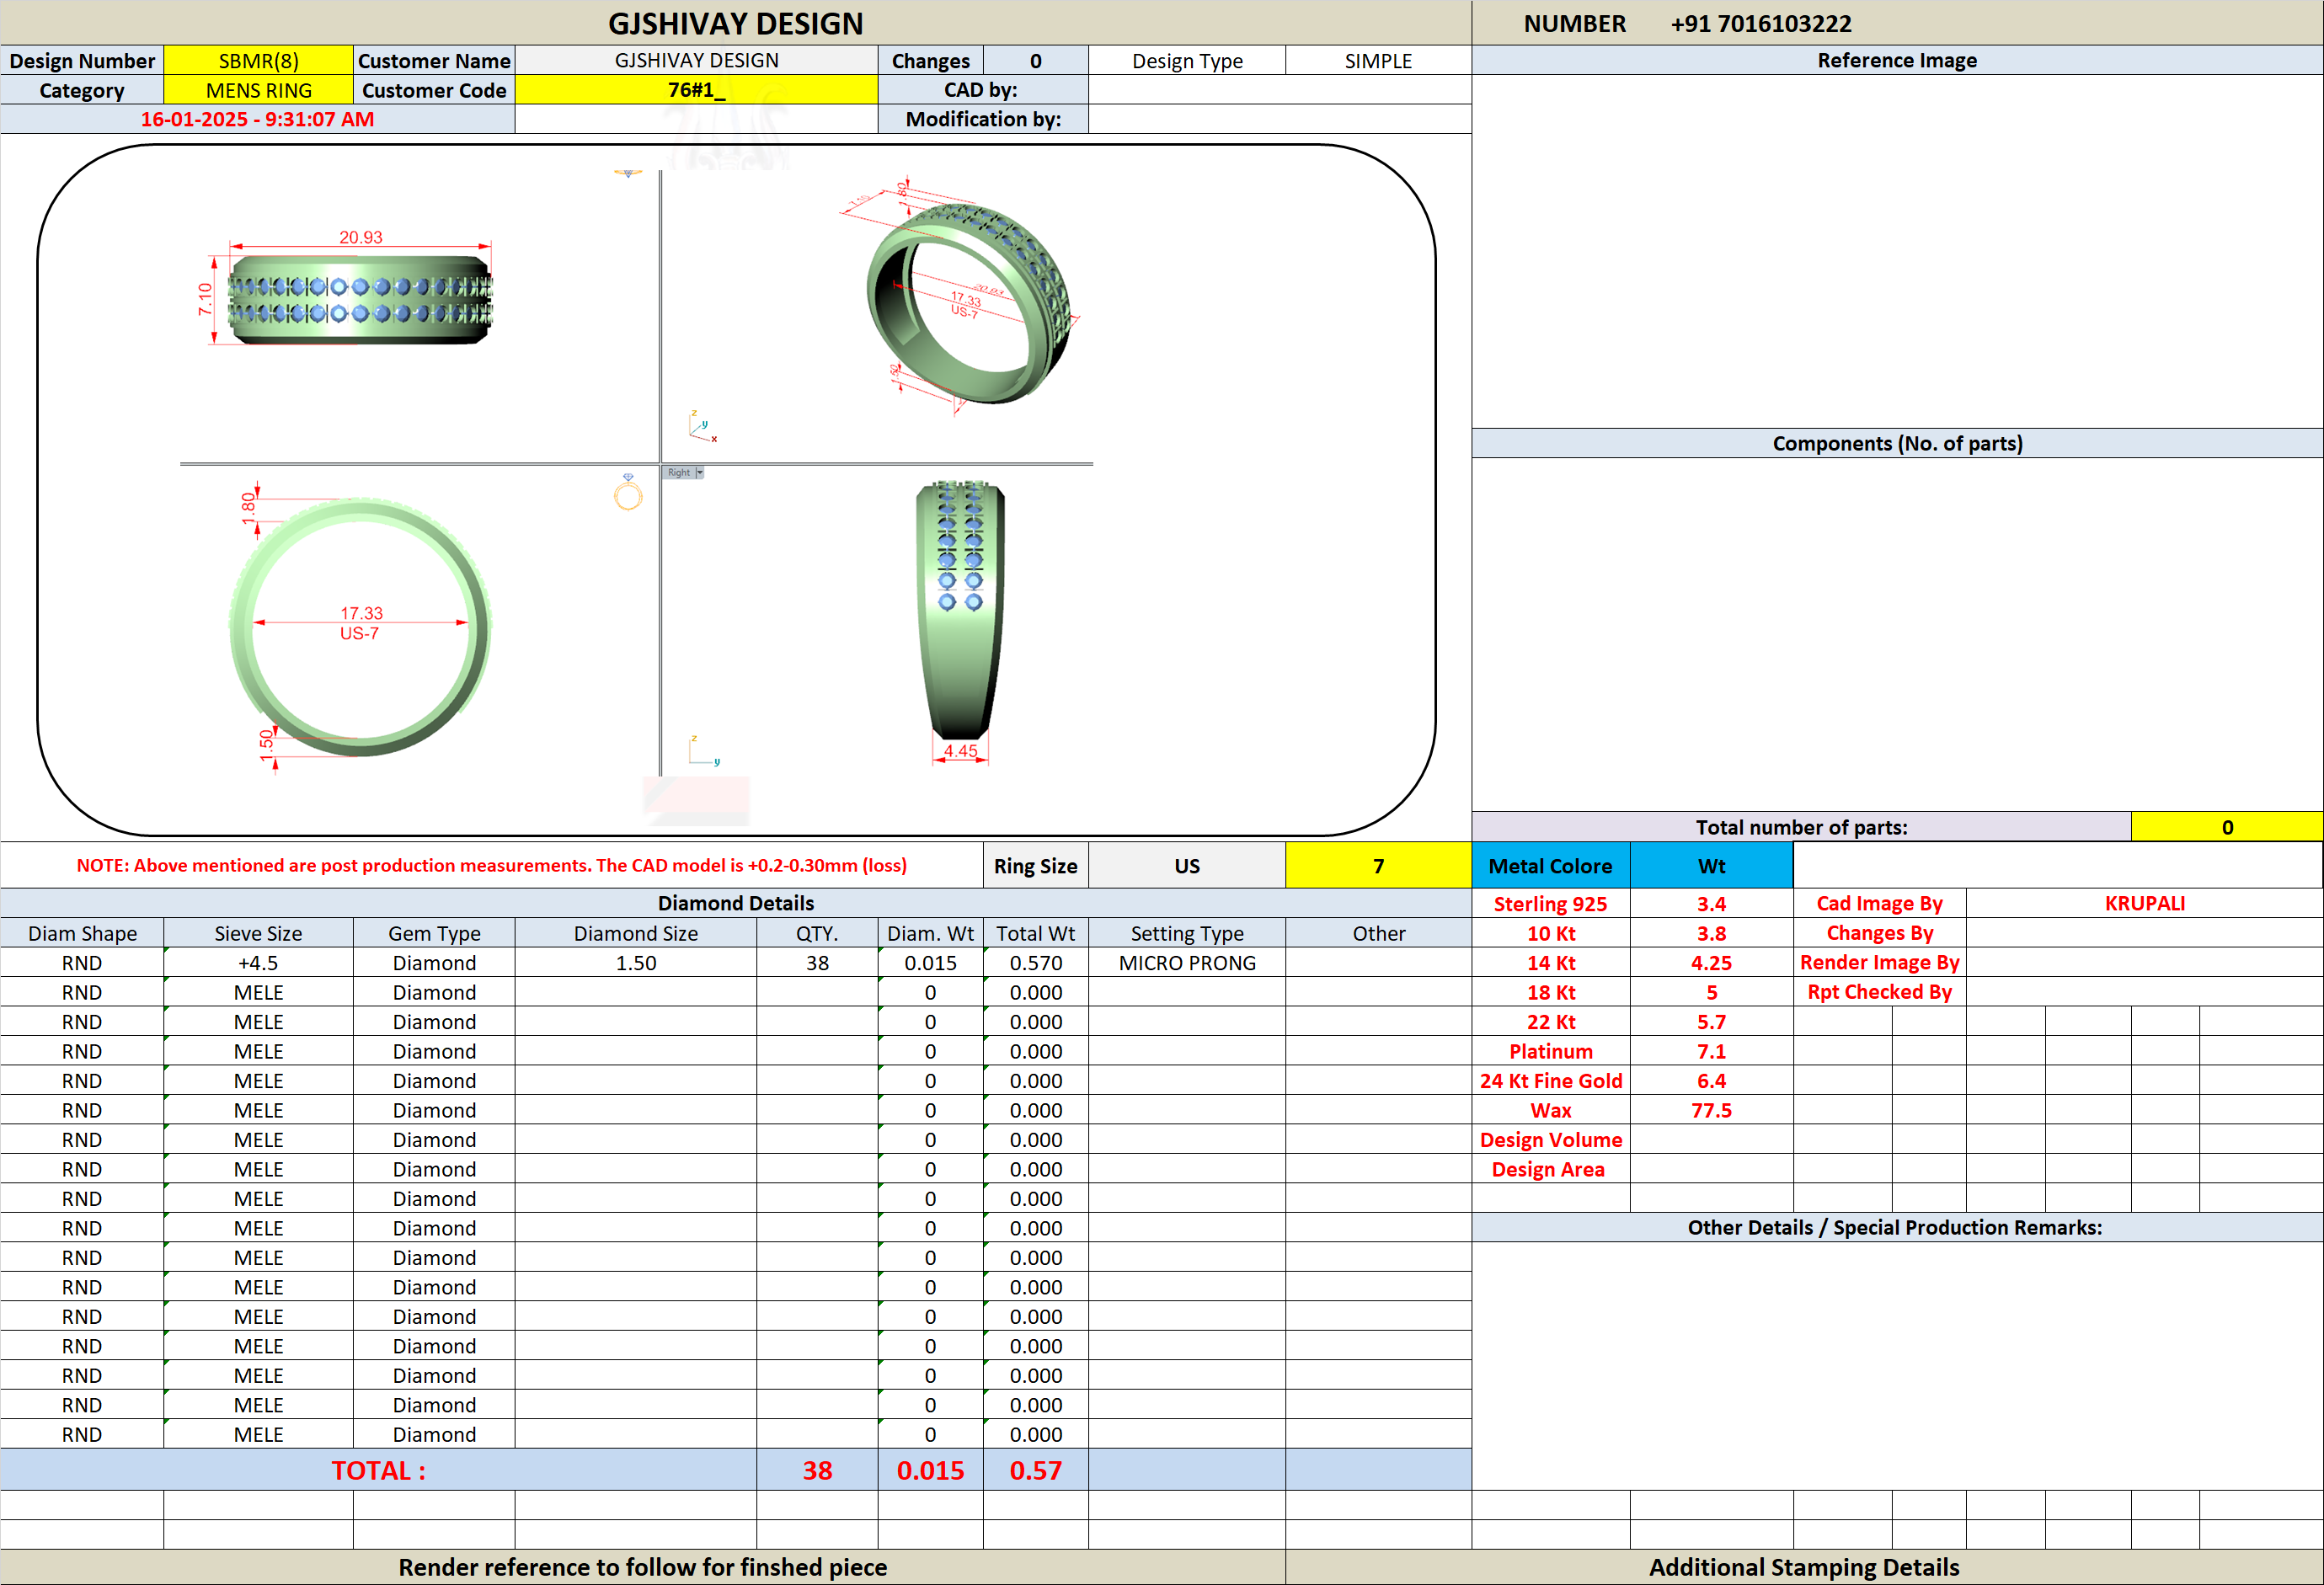Click the post production measurements NOTE text
Image resolution: width=2324 pixels, height=1585 pixels.
(x=491, y=866)
